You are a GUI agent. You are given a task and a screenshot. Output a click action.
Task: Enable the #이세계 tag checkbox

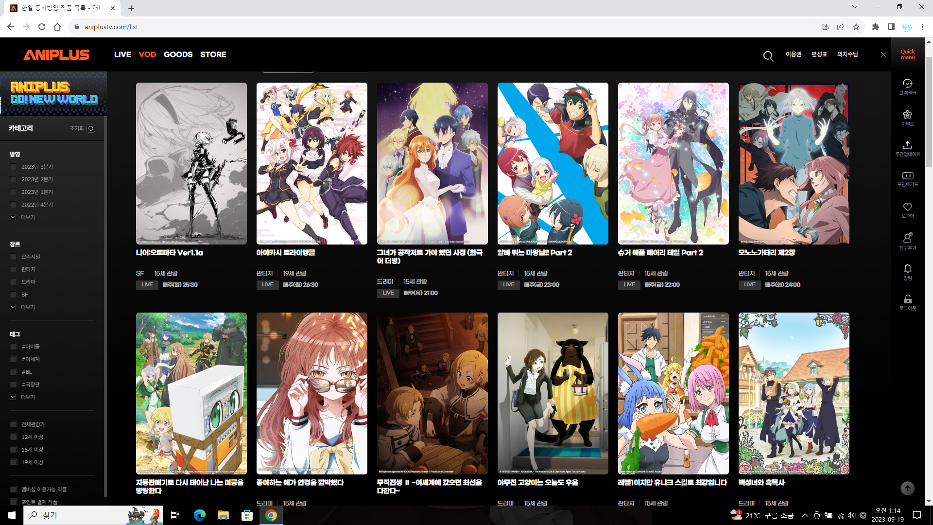14,359
